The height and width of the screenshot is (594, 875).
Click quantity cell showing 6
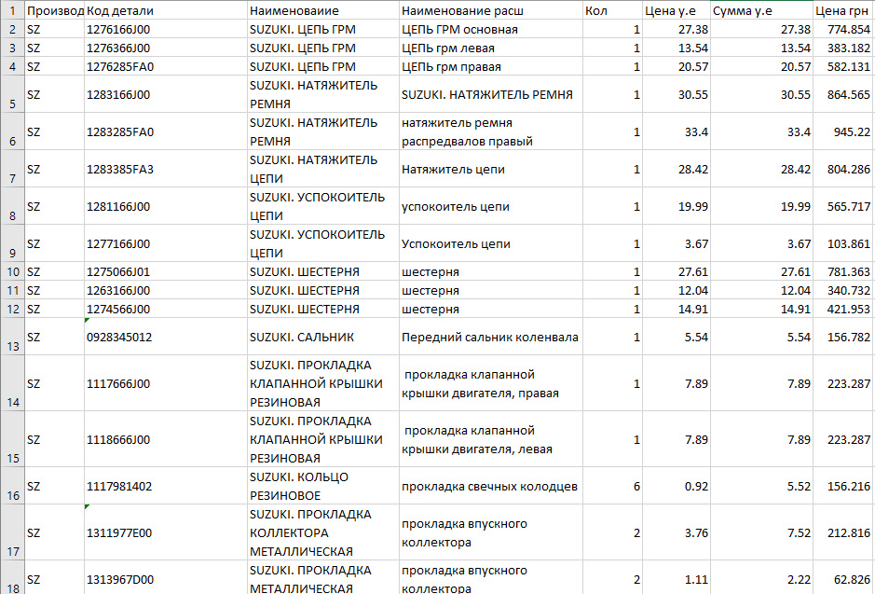pyautogui.click(x=613, y=486)
